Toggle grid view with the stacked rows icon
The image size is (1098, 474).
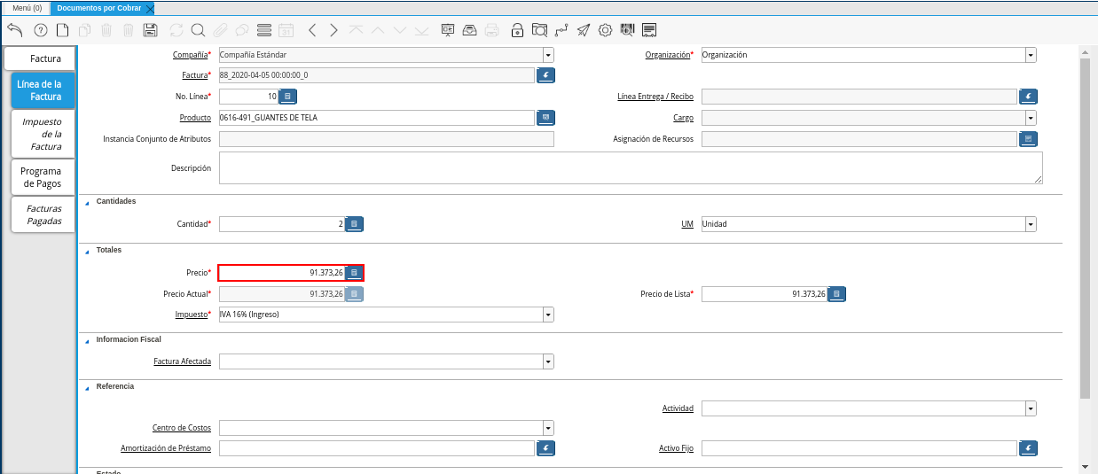(x=263, y=30)
